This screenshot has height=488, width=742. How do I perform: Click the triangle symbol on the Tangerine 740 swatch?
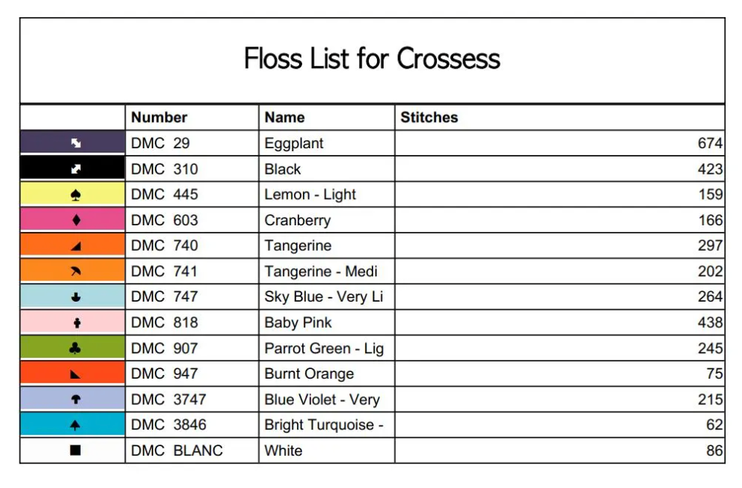point(76,245)
